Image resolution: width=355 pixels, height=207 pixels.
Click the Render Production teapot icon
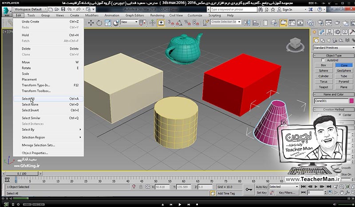pyautogui.click(x=337, y=23)
